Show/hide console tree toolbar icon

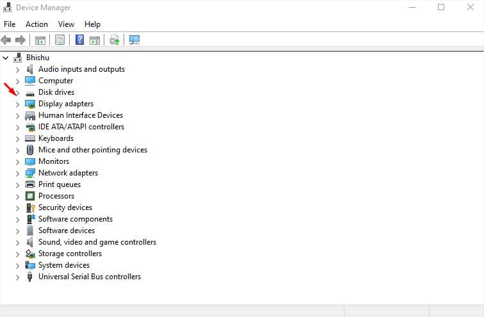click(40, 40)
